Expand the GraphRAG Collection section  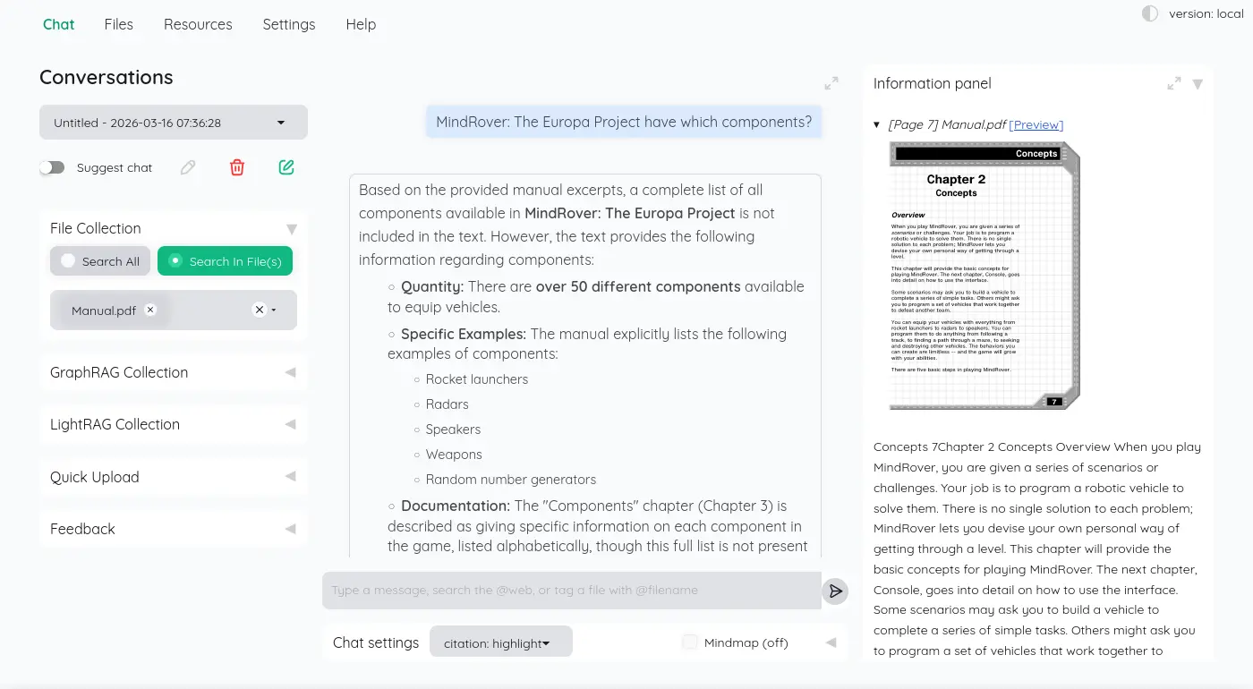point(174,372)
